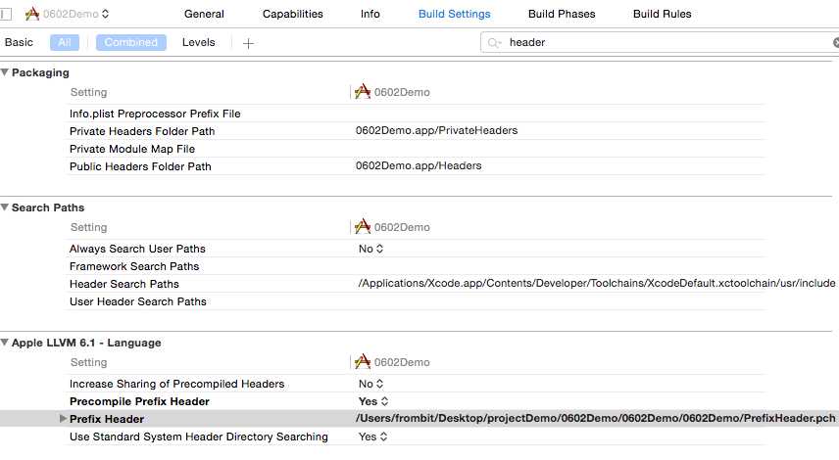Screen dimensions: 839x460
Task: Expand the Prefix Header row triangle
Action: tap(63, 419)
